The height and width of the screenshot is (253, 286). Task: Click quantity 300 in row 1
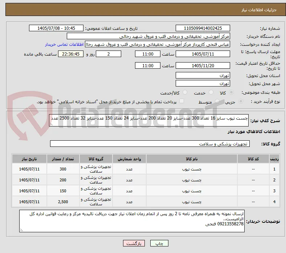point(63,169)
